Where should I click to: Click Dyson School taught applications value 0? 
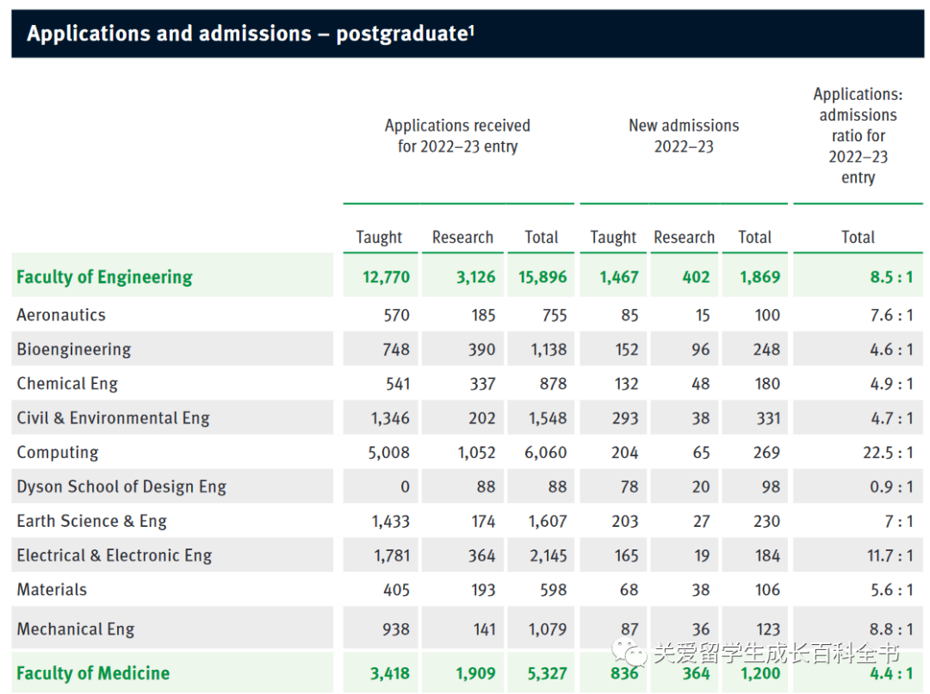click(405, 487)
